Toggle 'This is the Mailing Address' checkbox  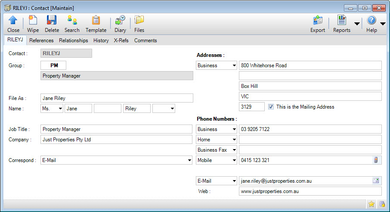tap(271, 106)
